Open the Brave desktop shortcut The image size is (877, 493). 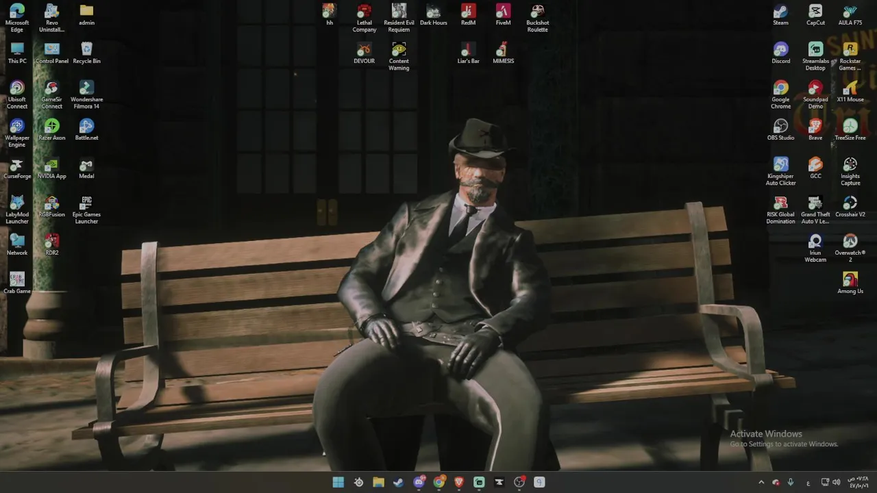[x=815, y=129]
